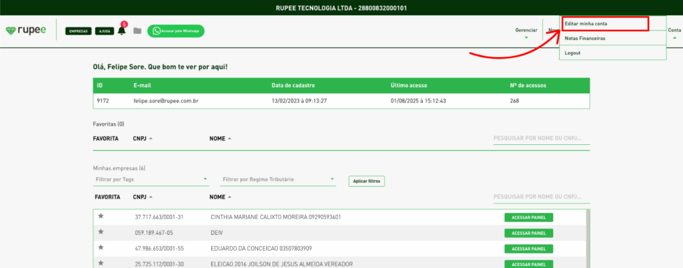683x268 pixels.
Task: Open the Acessar pelo Whatsapp button
Action: [176, 31]
